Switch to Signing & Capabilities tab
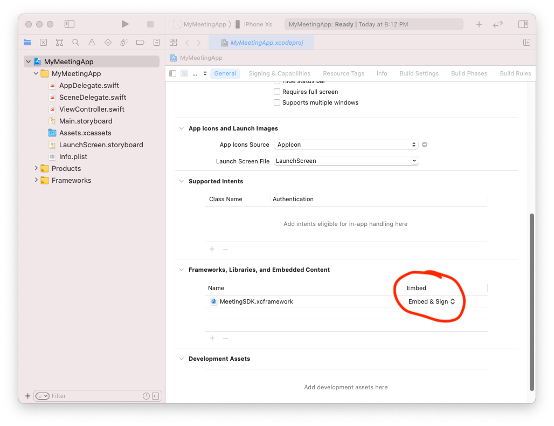Image resolution: width=554 pixels, height=426 pixels. coord(279,73)
